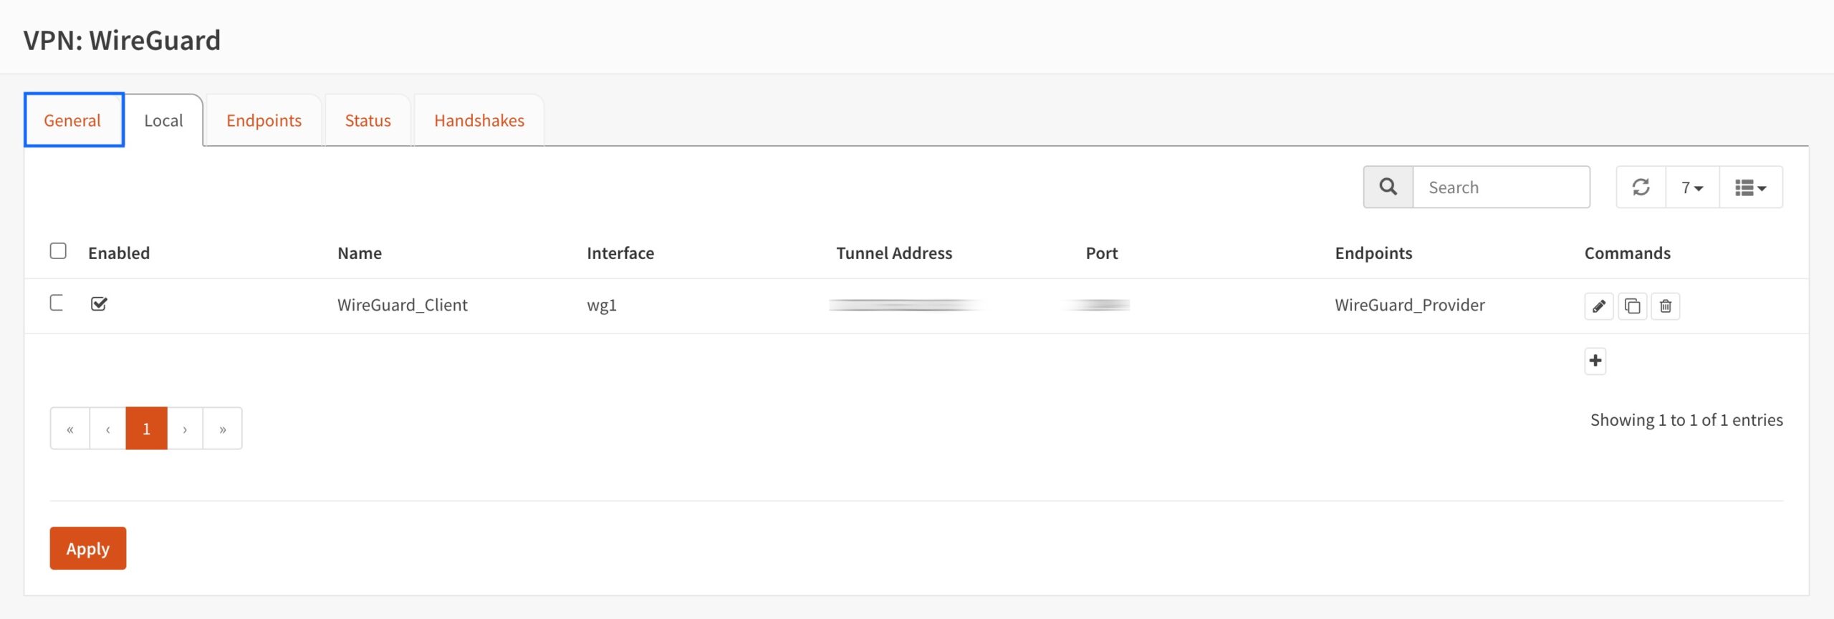The image size is (1834, 619).
Task: Add a new local configuration with plus icon
Action: tap(1595, 361)
